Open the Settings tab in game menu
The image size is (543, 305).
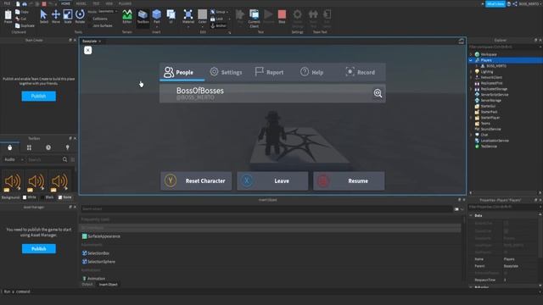(x=227, y=72)
